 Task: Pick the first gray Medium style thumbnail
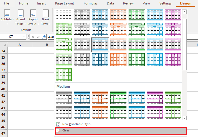coord(64,98)
